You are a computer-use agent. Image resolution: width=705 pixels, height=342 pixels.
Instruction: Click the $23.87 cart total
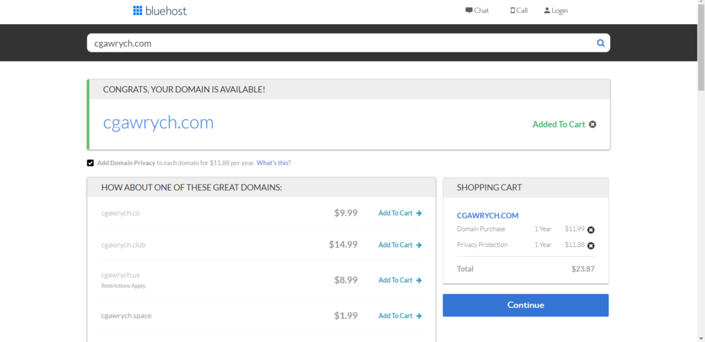coord(583,269)
